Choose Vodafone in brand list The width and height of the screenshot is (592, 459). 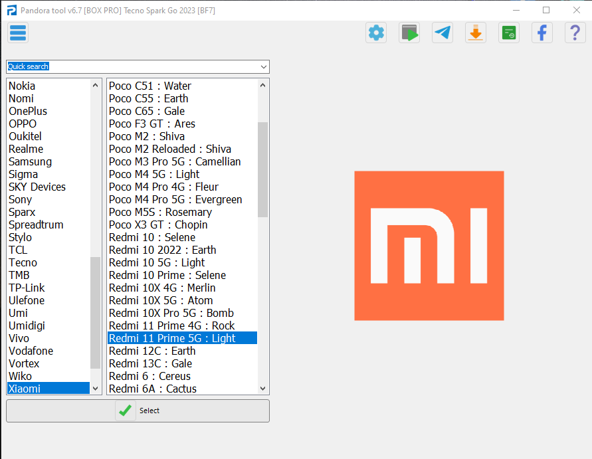click(49, 351)
